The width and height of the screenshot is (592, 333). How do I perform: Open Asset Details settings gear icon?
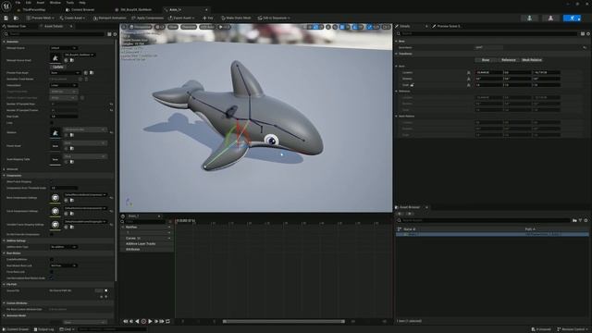pos(115,34)
